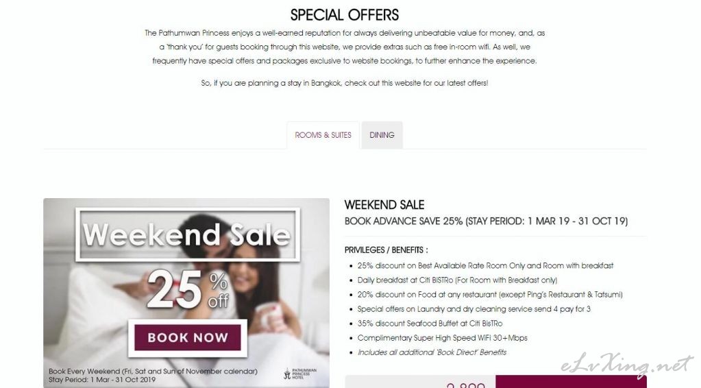Click the Book Now button on banner
The image size is (701, 388).
[x=187, y=338]
